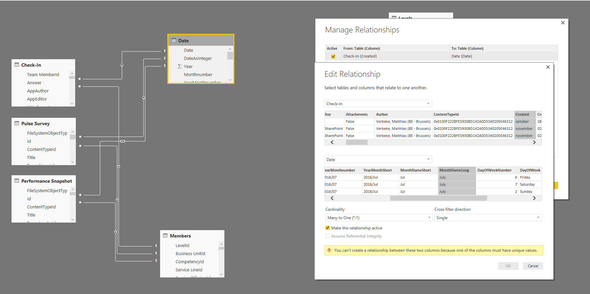Viewport: 590px width, 294px height.
Task: Close the Manage Relationships window
Action: [x=563, y=23]
